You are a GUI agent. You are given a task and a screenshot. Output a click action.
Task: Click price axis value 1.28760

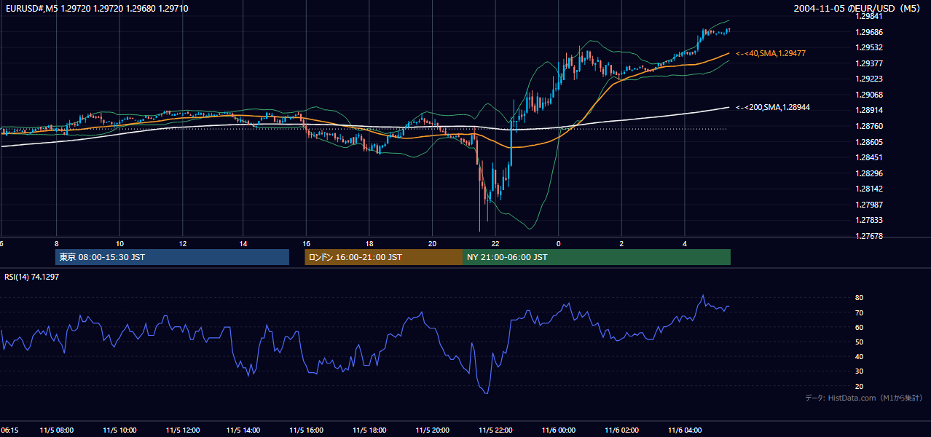(871, 126)
